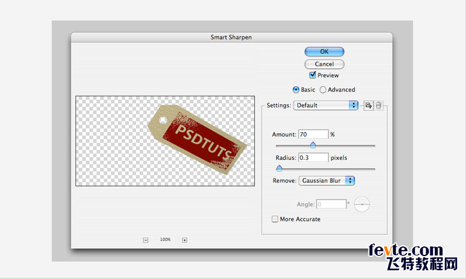Click the Smart Sharpen title bar
The height and width of the screenshot is (279, 466).
pyautogui.click(x=232, y=37)
